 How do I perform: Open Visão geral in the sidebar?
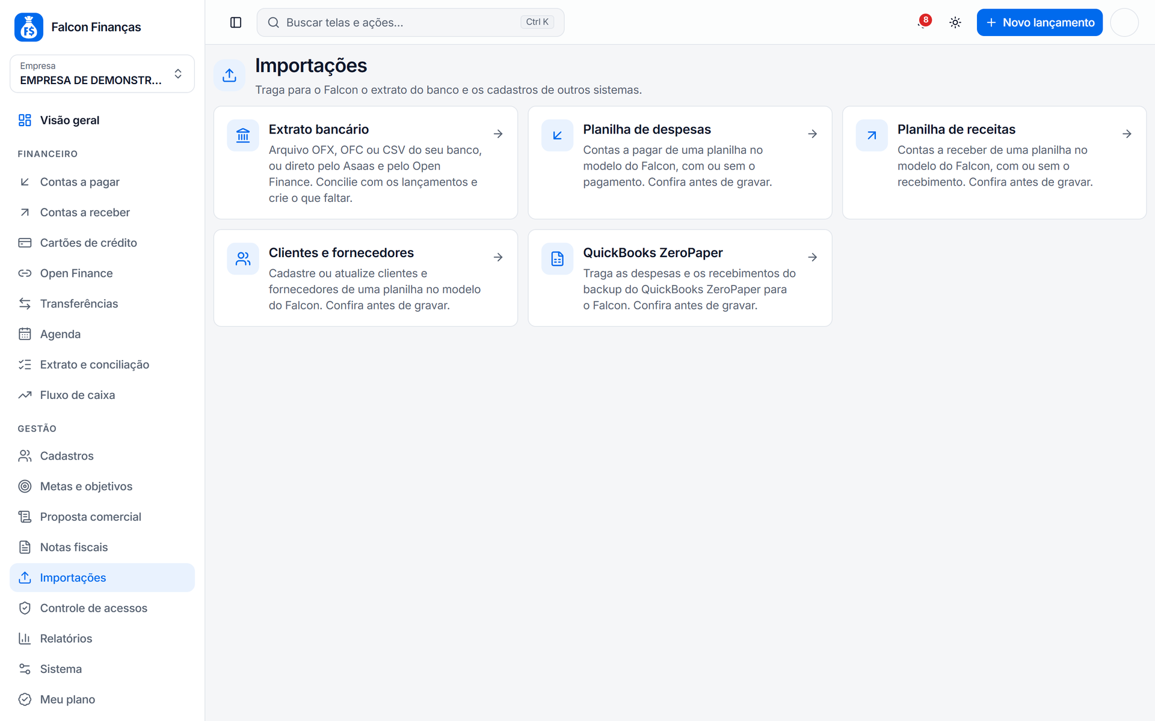click(x=102, y=120)
